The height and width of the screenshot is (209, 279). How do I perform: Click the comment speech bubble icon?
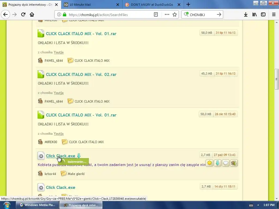[x=226, y=163]
